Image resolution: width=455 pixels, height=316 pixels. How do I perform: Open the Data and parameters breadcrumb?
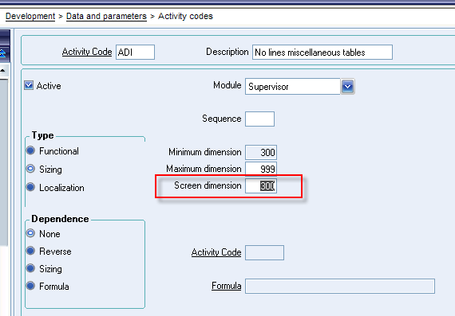106,16
